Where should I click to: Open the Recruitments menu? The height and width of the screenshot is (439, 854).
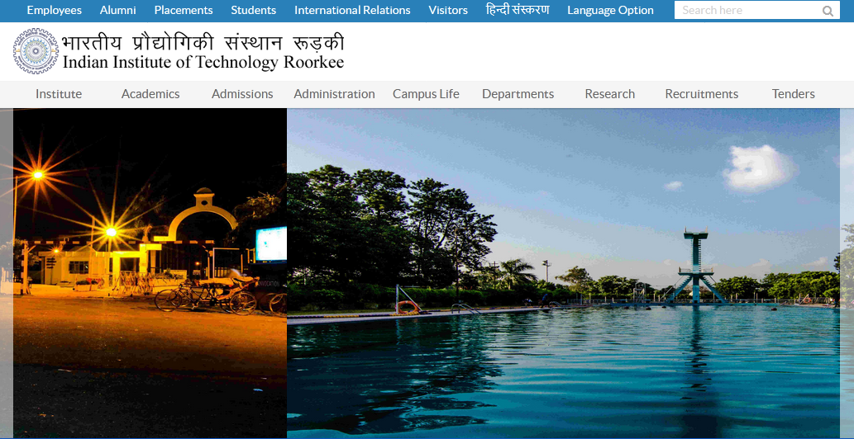(702, 94)
